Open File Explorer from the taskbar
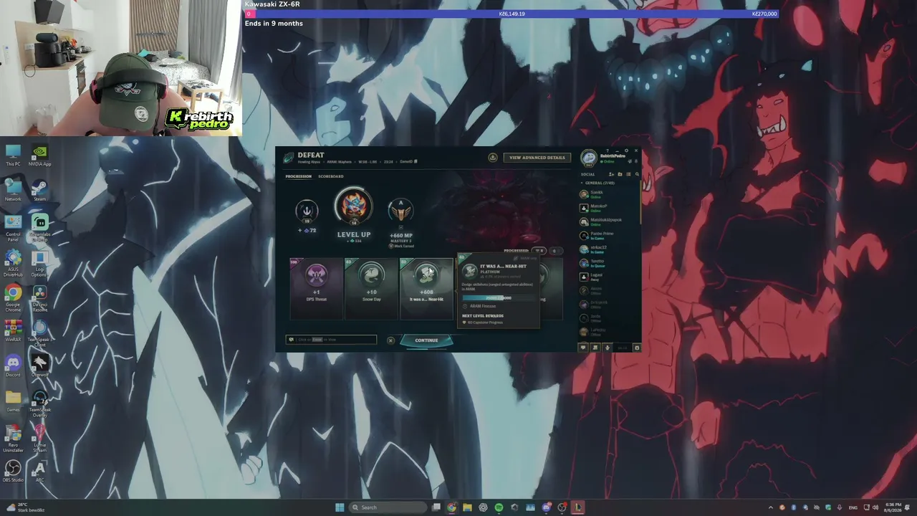 (x=467, y=507)
